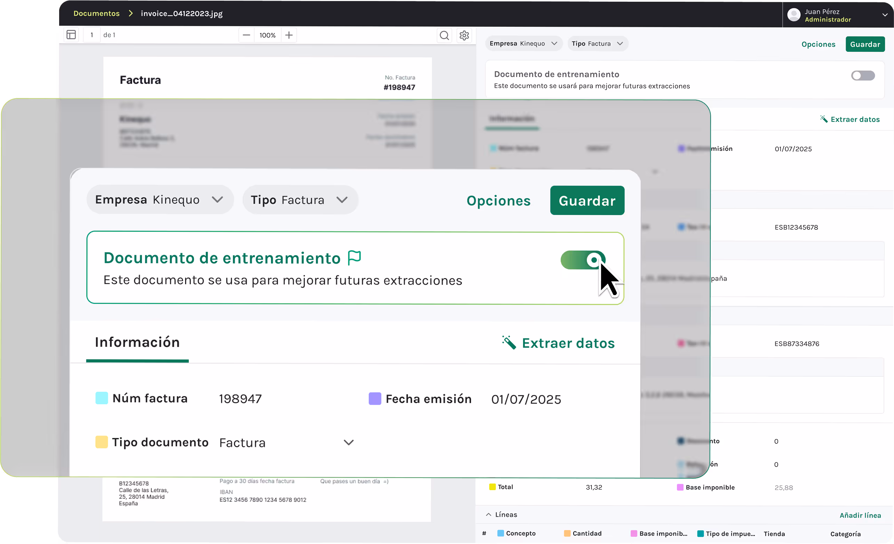The image size is (894, 544).
Task: Click the zoom in plus icon
Action: pyautogui.click(x=289, y=35)
